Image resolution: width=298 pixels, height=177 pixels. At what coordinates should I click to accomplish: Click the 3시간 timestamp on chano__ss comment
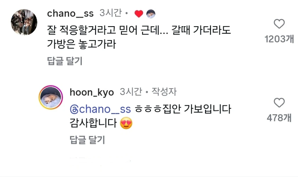pyautogui.click(x=110, y=13)
